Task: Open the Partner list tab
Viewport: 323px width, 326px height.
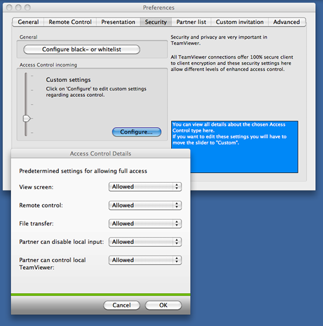Action: pyautogui.click(x=191, y=22)
